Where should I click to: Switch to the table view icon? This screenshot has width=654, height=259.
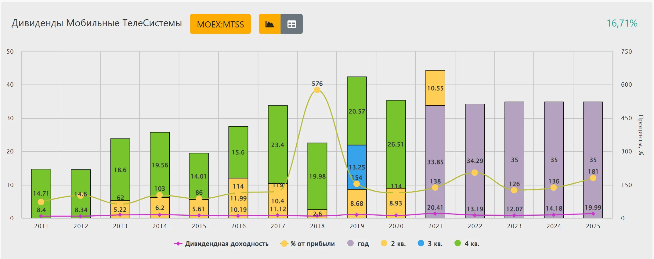(292, 24)
